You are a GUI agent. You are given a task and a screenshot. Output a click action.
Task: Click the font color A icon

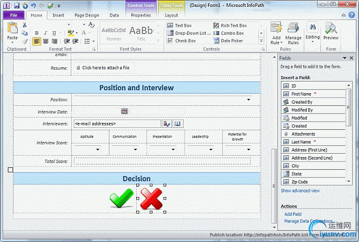click(84, 33)
